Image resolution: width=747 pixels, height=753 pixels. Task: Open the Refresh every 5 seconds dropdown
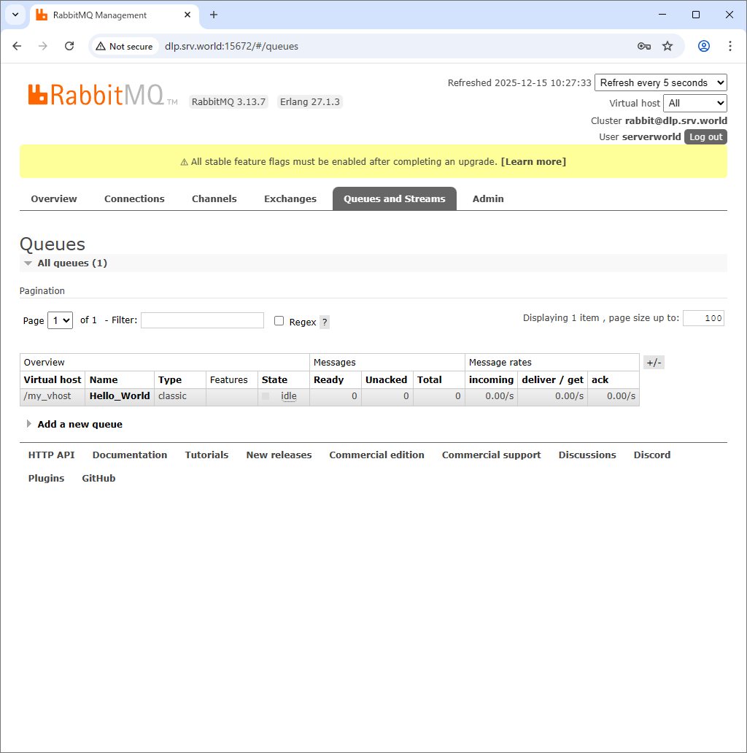pos(661,82)
